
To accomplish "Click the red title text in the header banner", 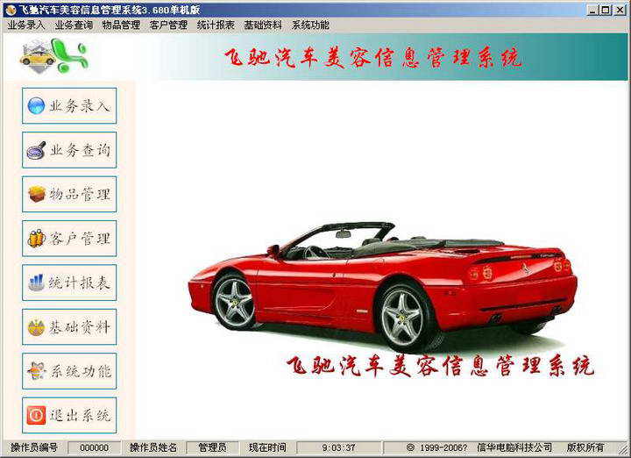I will [x=373, y=58].
